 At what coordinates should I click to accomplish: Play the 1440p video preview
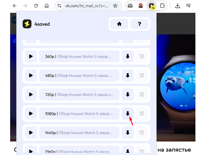pyautogui.click(x=31, y=133)
